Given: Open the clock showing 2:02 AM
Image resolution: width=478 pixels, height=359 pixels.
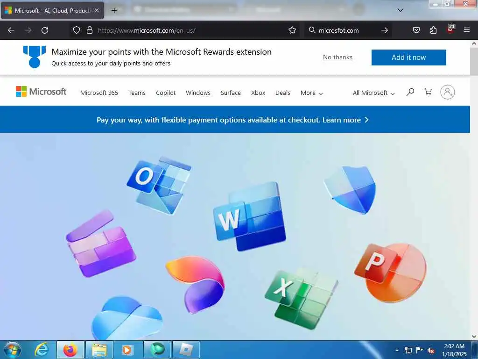Looking at the screenshot, I should tap(454, 350).
